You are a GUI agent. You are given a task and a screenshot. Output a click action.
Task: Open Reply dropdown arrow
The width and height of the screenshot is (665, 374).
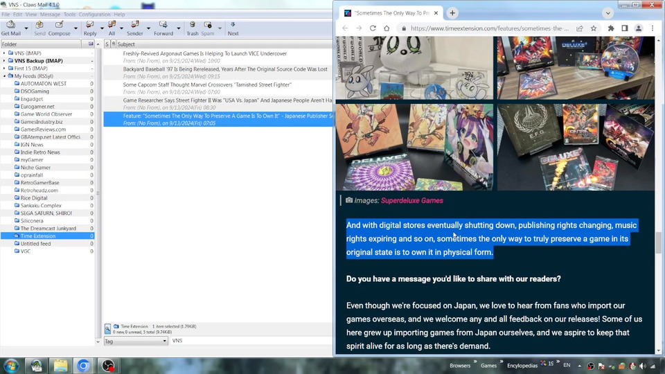click(x=102, y=28)
